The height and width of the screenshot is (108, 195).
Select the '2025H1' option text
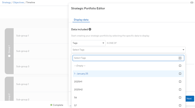pos(78,82)
